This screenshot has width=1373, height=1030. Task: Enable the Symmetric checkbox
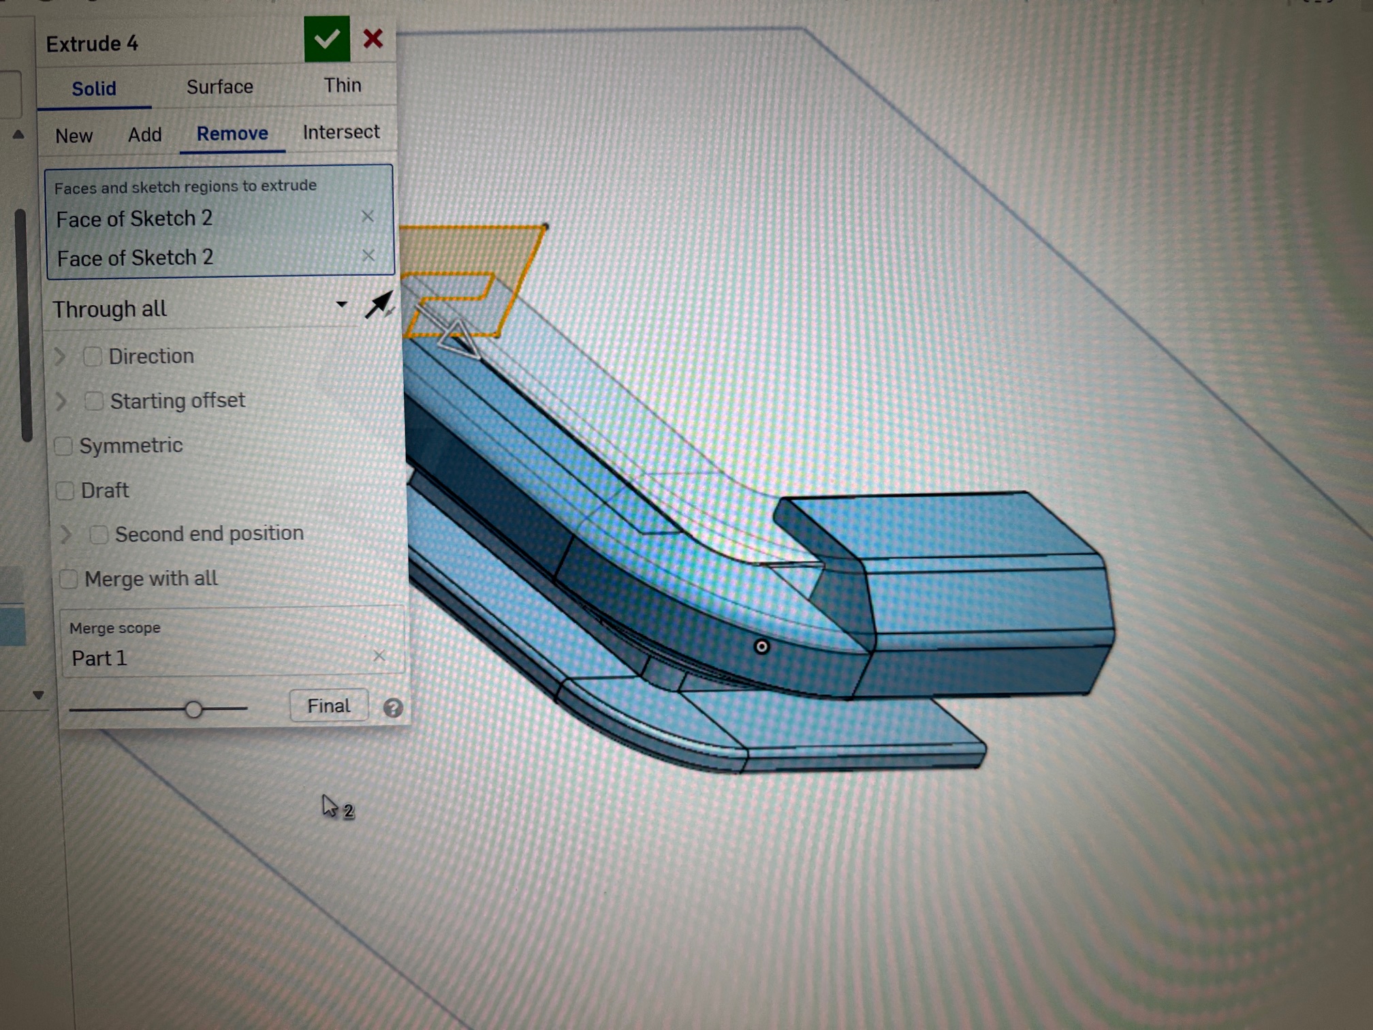click(x=63, y=446)
